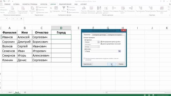Click the 'Повторить' reapply filter item
171x96 pixels.
coord(71,10)
